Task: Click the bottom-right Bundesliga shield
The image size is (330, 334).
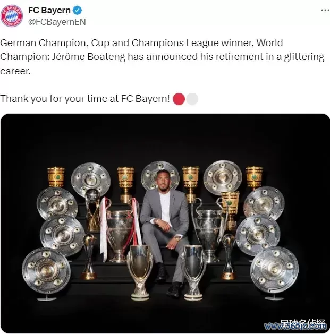Action: click(274, 270)
